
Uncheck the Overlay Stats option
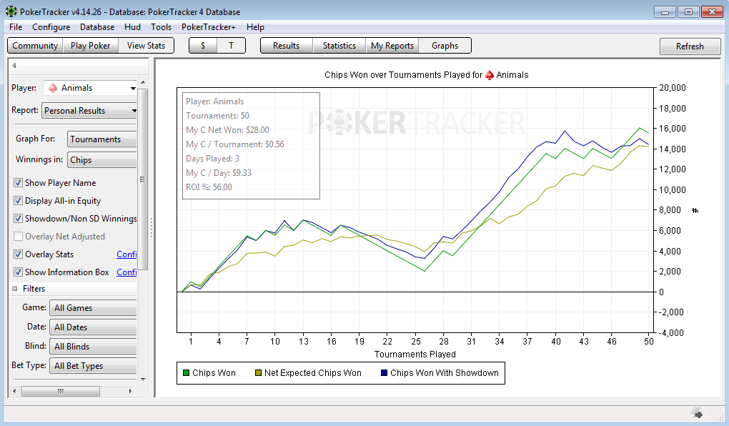[x=18, y=254]
